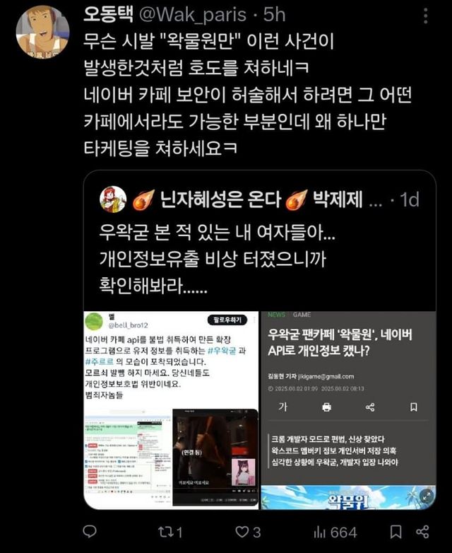Click the printer icon in article image
The image size is (452, 553).
[326, 407]
